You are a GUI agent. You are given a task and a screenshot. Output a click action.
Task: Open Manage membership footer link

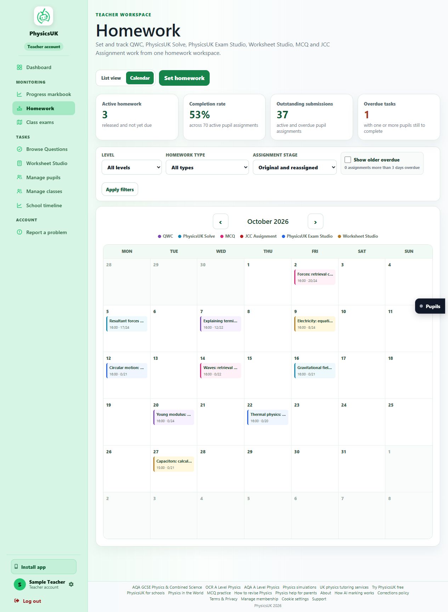260,599
